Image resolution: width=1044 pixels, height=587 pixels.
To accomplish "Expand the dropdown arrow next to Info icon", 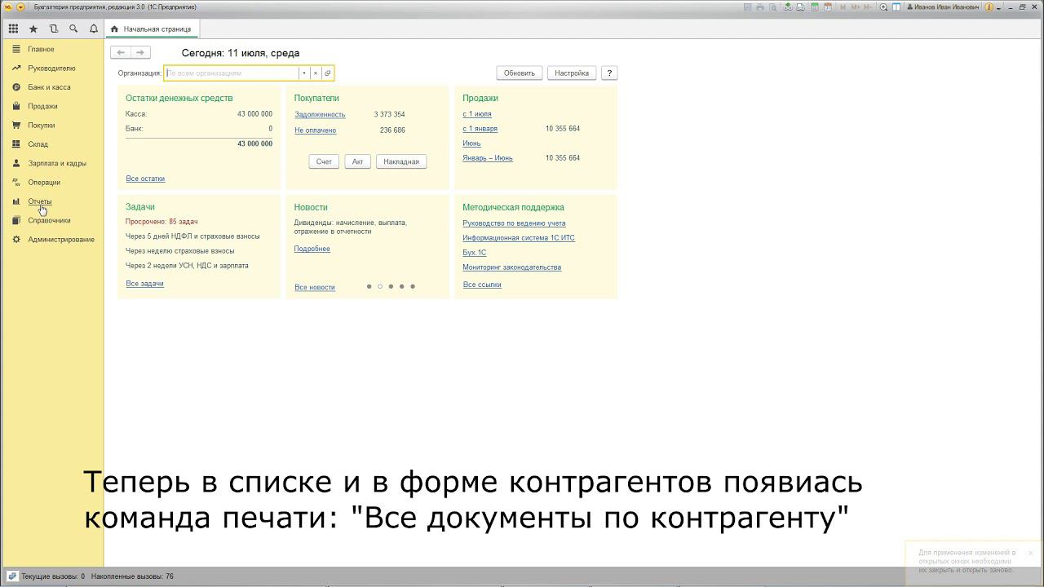I will pos(998,7).
